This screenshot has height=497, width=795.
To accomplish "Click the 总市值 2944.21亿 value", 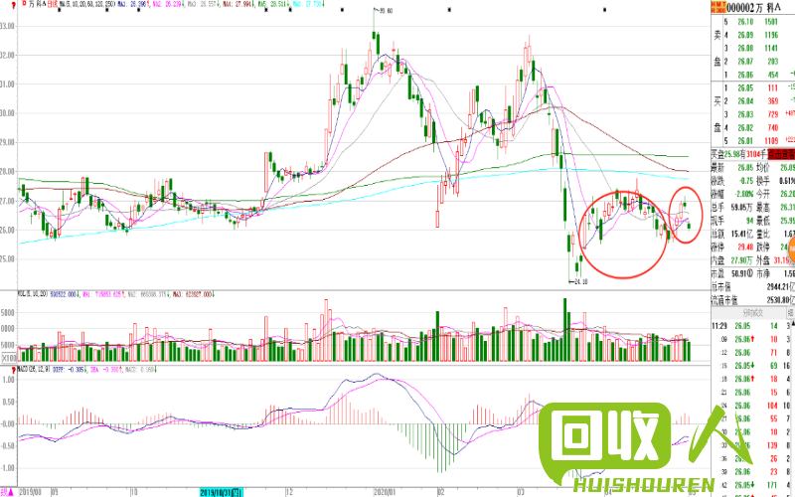I will coord(780,286).
